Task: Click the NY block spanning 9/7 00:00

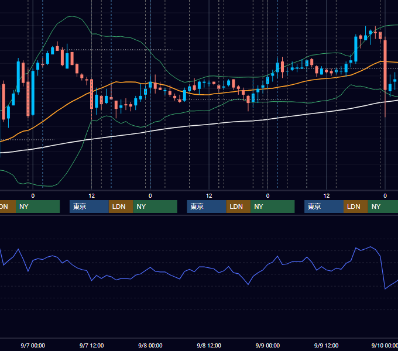Action: coord(37,207)
